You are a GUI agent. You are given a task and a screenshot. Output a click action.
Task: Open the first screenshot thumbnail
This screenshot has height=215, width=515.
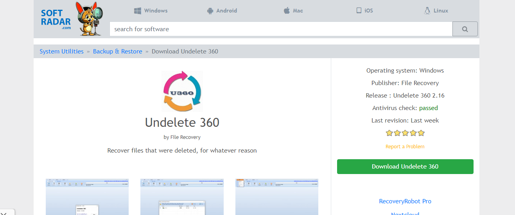(x=87, y=197)
